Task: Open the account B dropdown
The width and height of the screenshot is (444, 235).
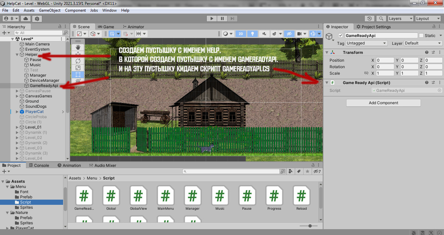Action: click(11, 18)
